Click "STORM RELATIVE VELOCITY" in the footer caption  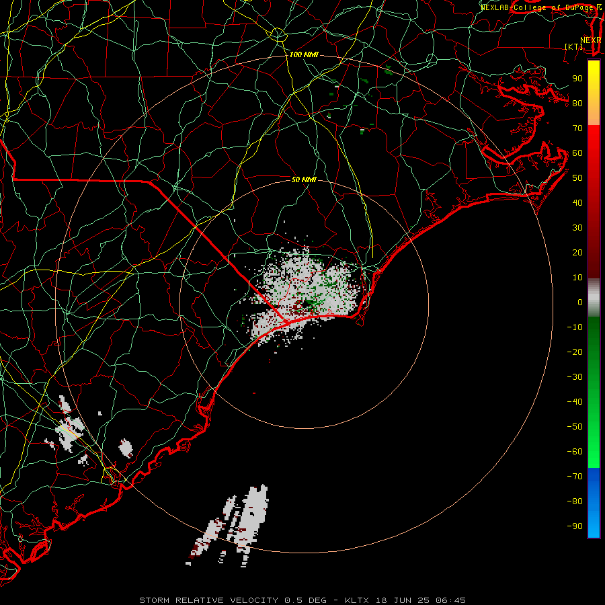pos(208,600)
